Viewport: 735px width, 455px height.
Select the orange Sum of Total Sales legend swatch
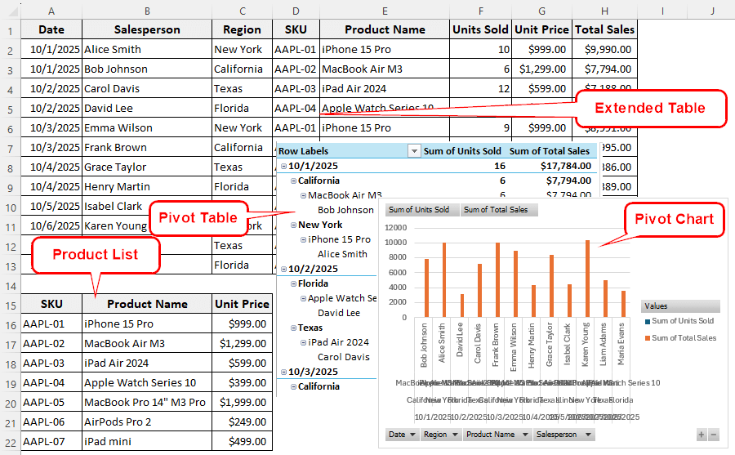coord(647,338)
